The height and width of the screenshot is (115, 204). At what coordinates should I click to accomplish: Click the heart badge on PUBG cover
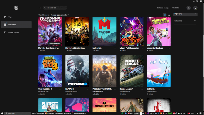coord(114,57)
